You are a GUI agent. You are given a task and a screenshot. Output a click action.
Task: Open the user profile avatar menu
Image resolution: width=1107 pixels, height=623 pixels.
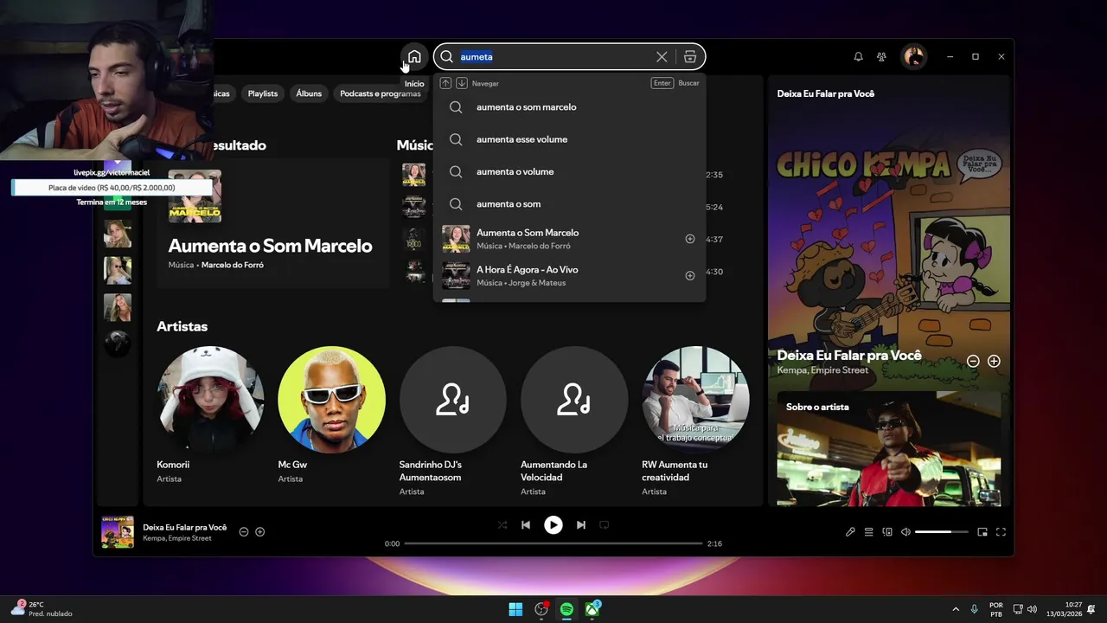click(914, 57)
